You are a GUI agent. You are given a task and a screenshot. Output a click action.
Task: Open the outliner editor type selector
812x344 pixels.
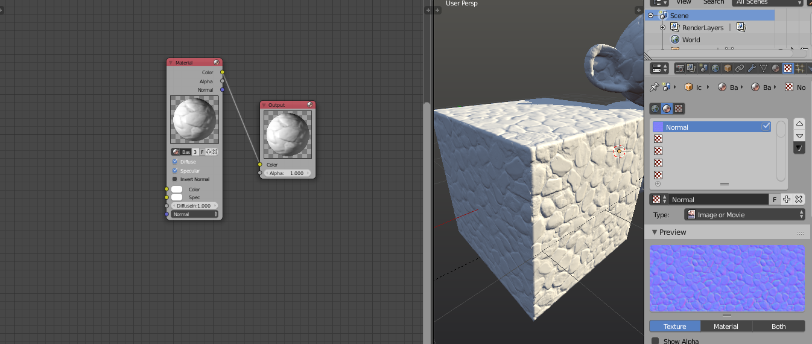tap(660, 2)
